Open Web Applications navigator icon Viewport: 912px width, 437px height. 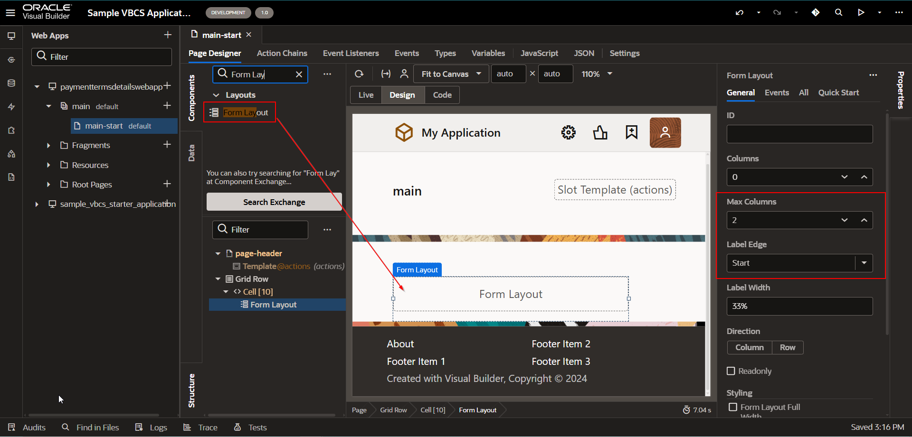(x=11, y=36)
